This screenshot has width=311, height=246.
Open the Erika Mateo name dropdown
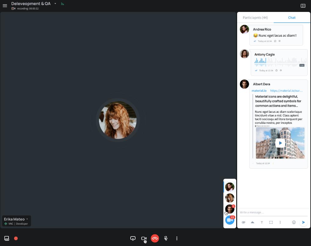pos(27,219)
